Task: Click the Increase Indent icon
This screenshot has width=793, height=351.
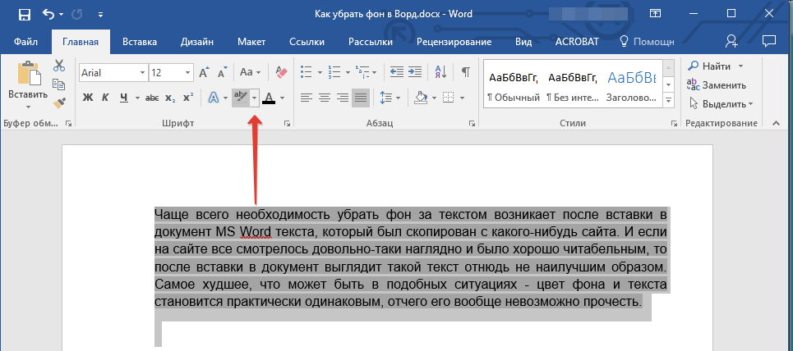Action: coord(415,72)
